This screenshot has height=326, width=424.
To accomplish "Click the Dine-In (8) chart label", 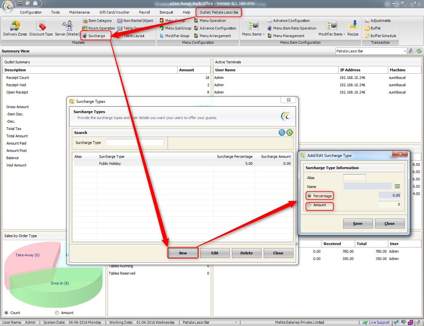I will (60, 283).
